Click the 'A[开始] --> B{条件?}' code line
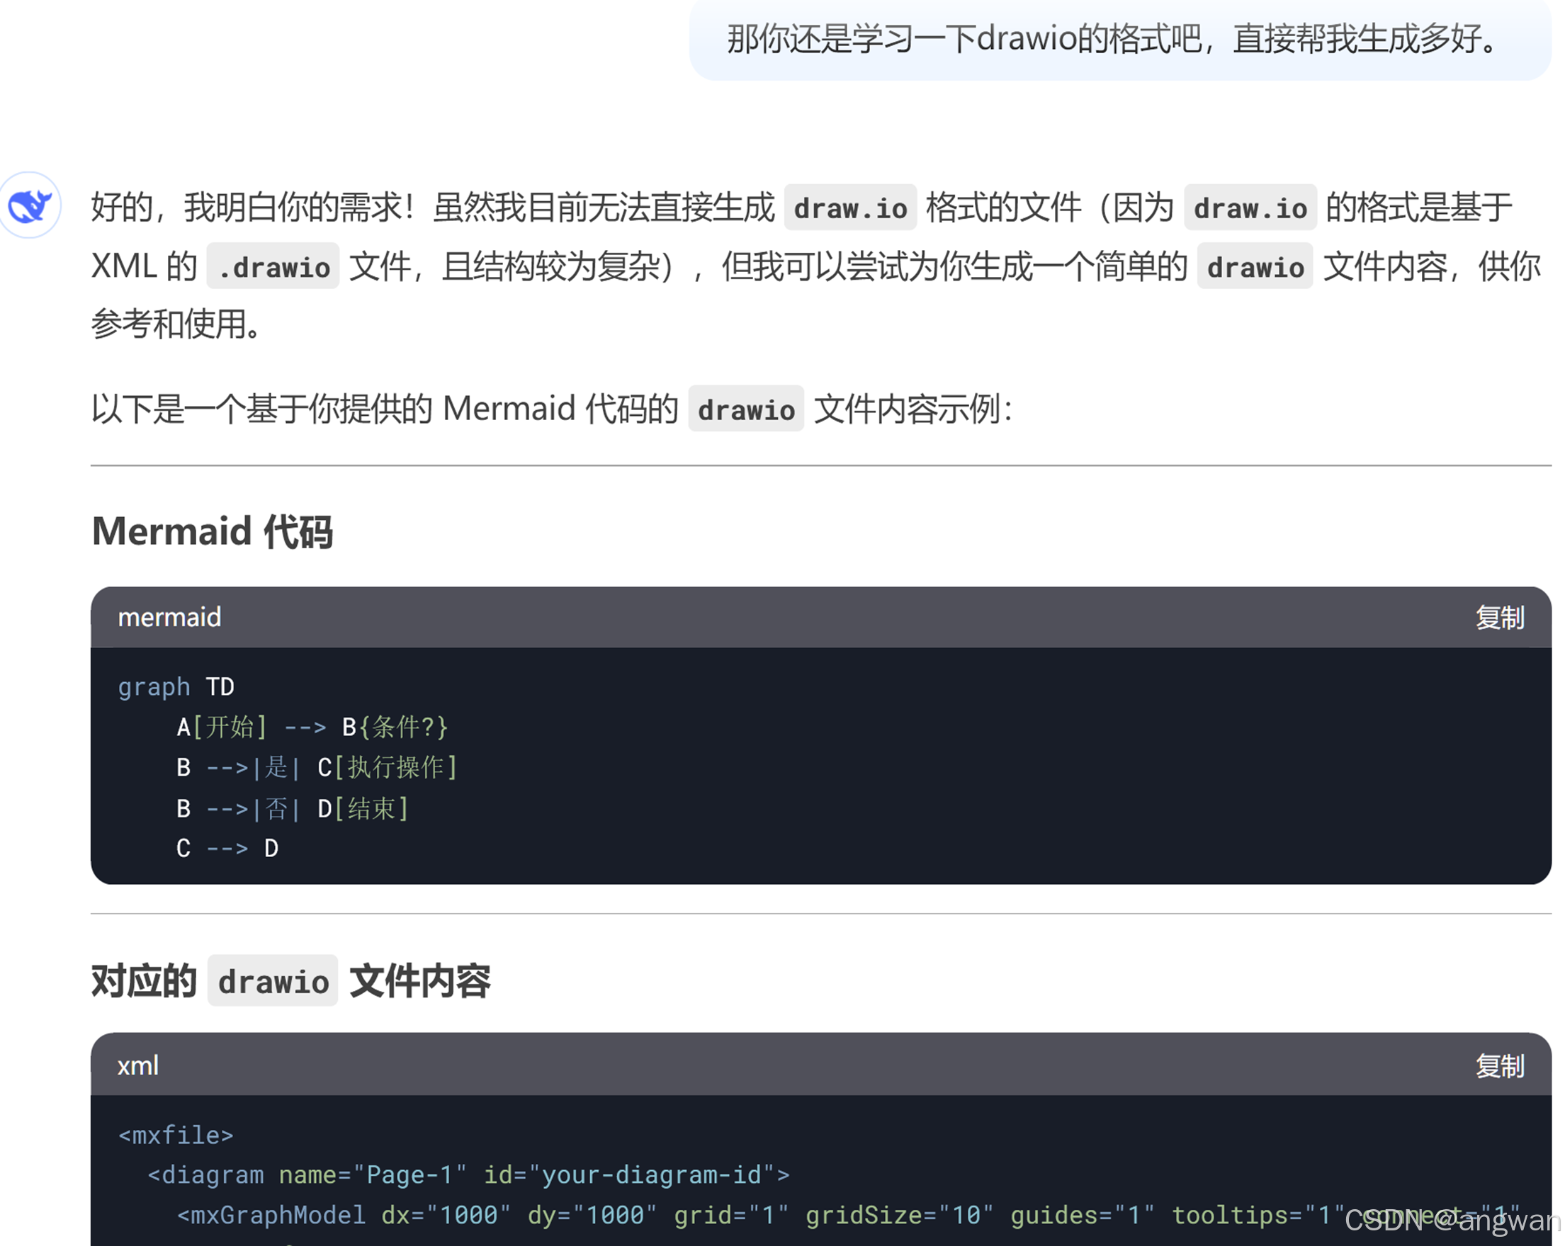This screenshot has height=1246, width=1565. click(312, 727)
